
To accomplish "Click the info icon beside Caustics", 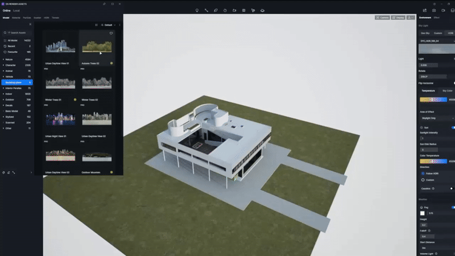I will [433, 189].
